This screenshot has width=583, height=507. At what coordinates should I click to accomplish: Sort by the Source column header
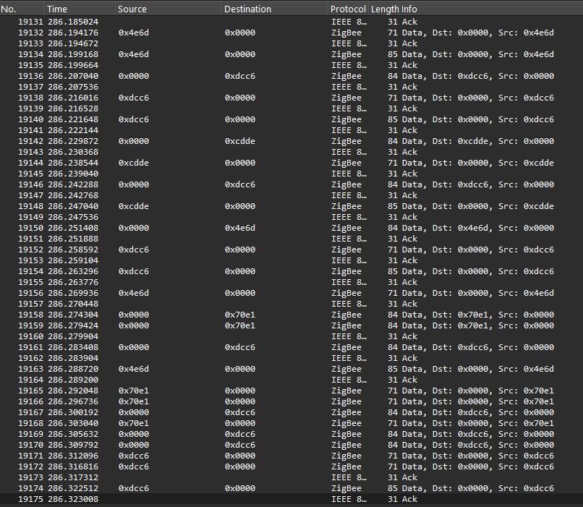(169, 9)
